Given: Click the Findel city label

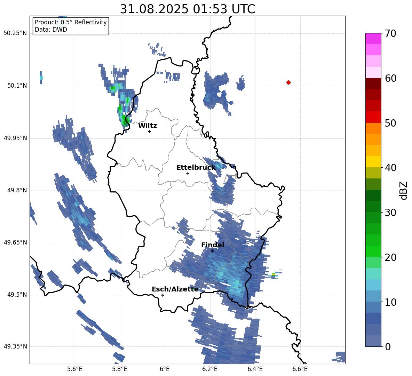Looking at the screenshot, I should click(x=213, y=245).
